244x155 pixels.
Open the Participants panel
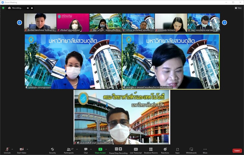tap(69, 151)
